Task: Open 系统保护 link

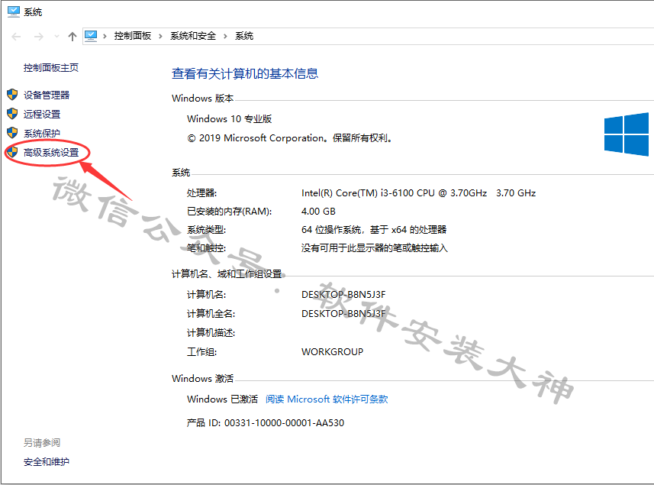Action: tap(42, 133)
